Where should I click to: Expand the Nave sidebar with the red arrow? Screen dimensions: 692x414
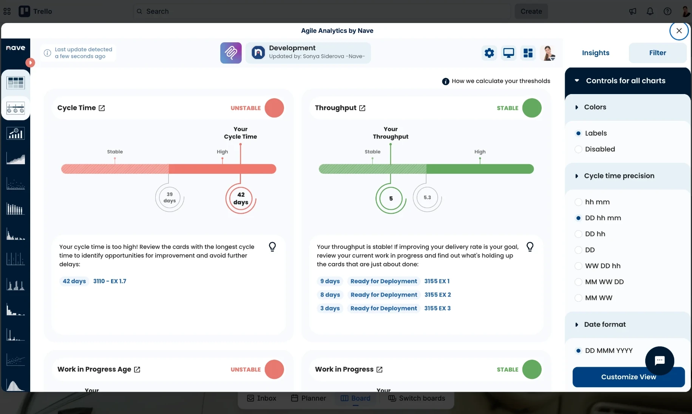pos(30,62)
